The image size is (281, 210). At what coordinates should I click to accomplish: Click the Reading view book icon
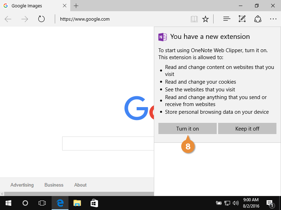click(194, 19)
